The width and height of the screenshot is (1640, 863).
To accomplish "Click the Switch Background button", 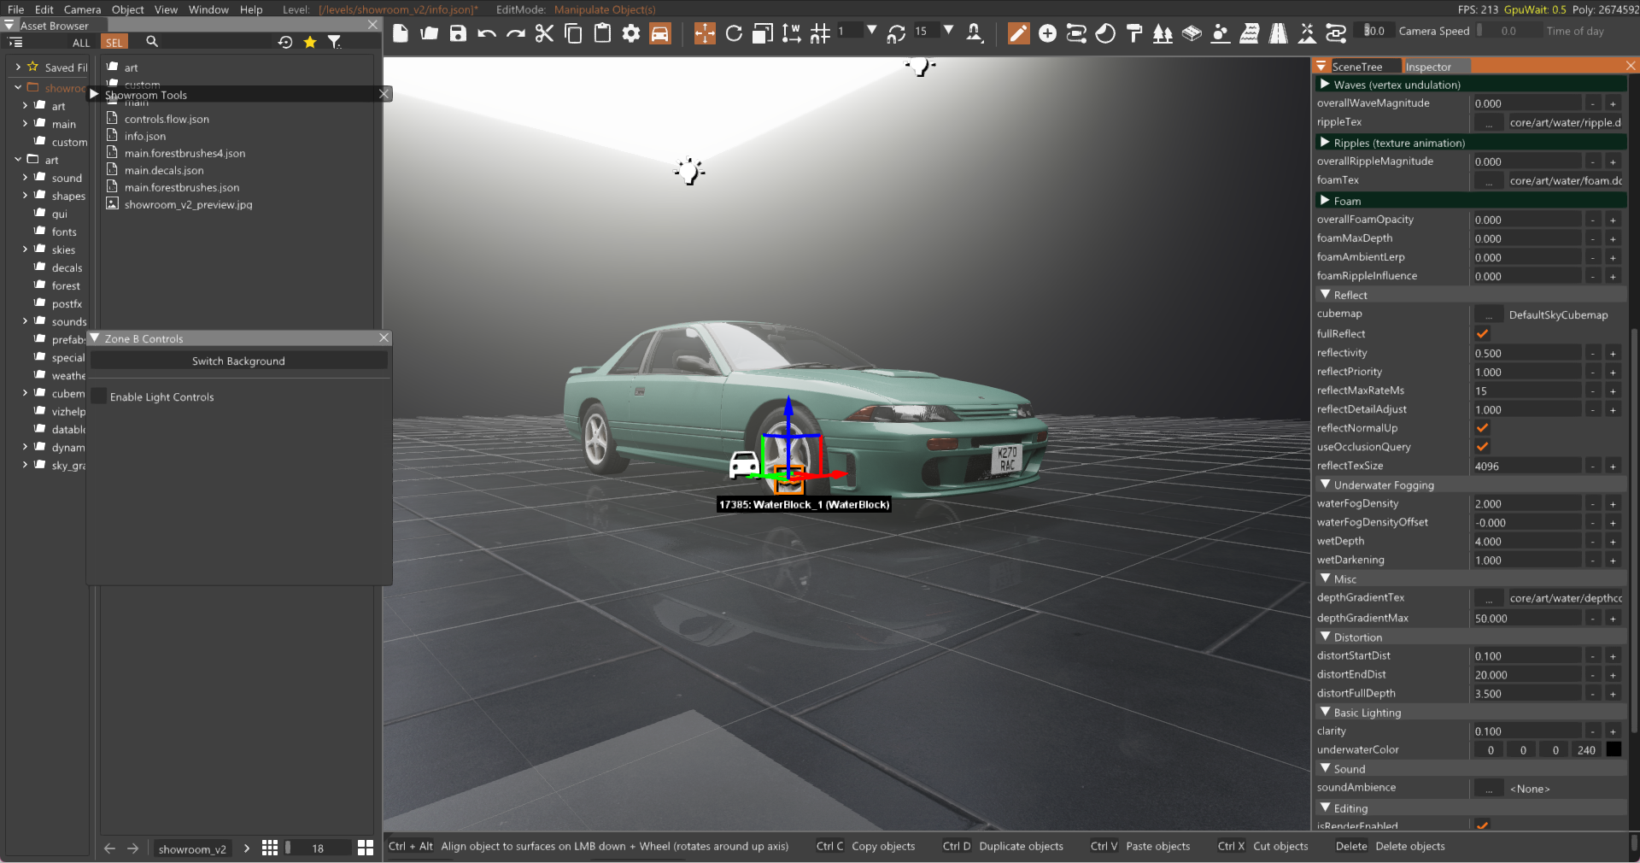I will (238, 361).
